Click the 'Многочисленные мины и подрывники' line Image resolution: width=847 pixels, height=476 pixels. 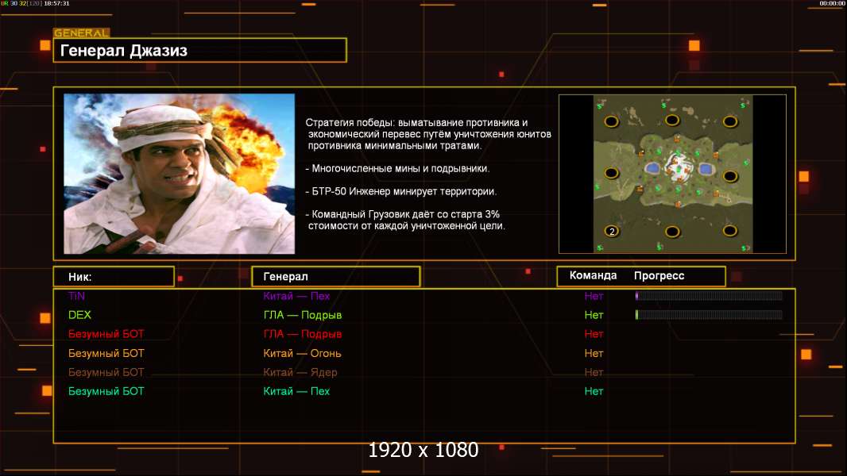point(397,169)
